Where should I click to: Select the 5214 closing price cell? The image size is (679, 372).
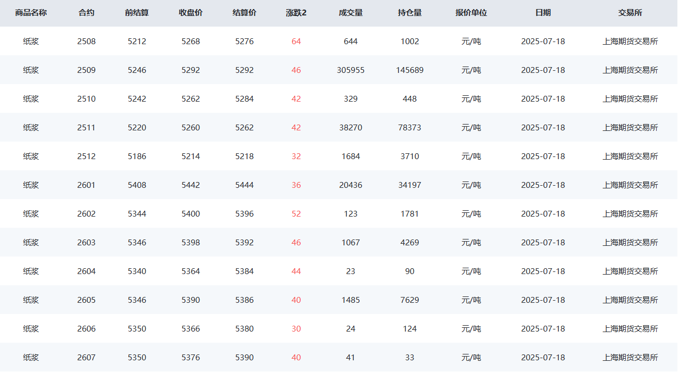191,156
